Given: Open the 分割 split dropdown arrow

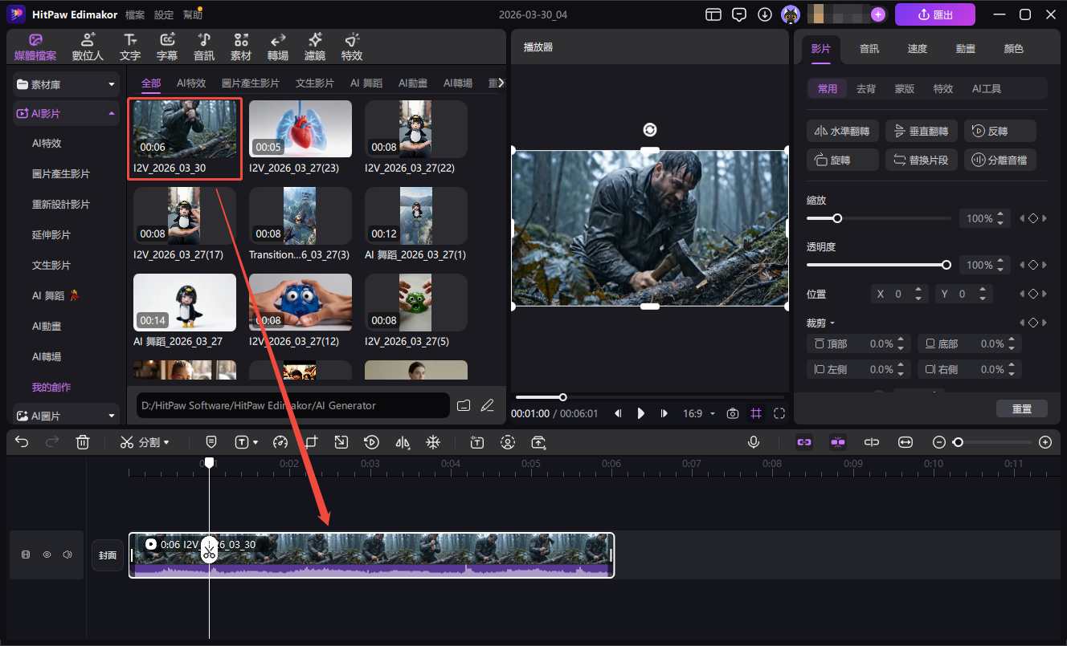Looking at the screenshot, I should click(166, 442).
